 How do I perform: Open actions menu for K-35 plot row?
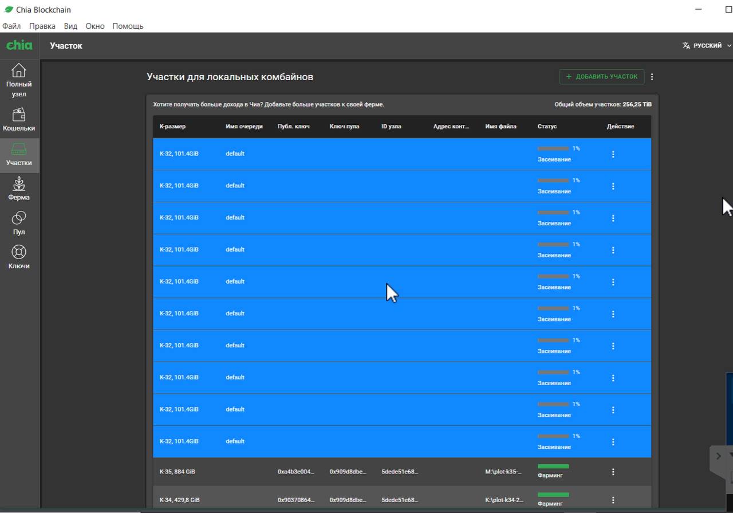coord(613,472)
